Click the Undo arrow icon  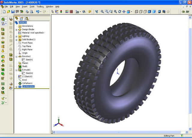coord(37,12)
